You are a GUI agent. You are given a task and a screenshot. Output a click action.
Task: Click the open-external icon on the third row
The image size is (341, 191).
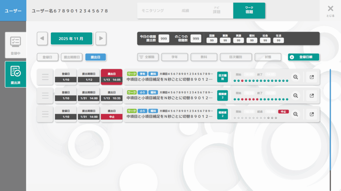(312, 114)
